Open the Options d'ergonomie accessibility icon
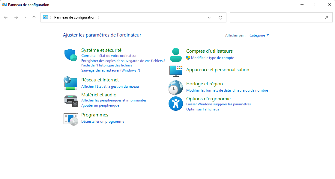This screenshot has height=179, width=335. coord(176,104)
